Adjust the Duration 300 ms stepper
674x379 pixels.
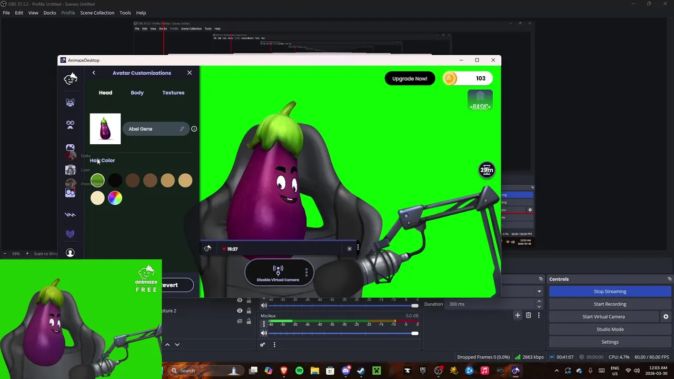point(539,304)
